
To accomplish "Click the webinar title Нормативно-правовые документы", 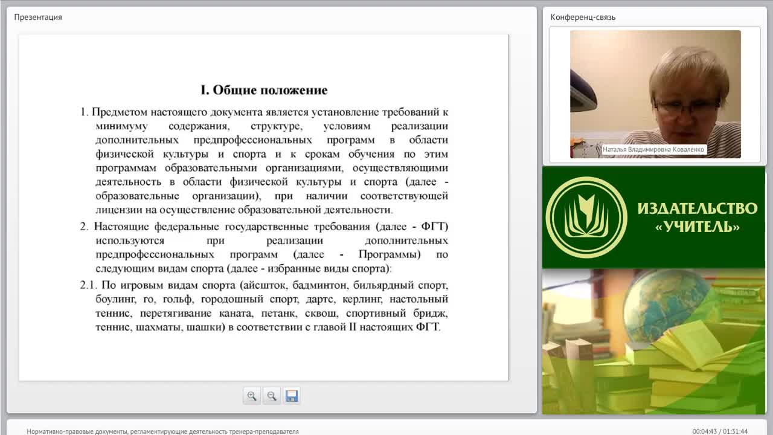I will [162, 431].
